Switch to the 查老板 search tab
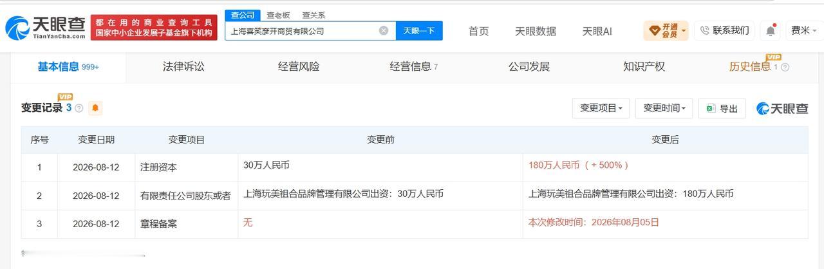This screenshot has width=824, height=269. (278, 15)
